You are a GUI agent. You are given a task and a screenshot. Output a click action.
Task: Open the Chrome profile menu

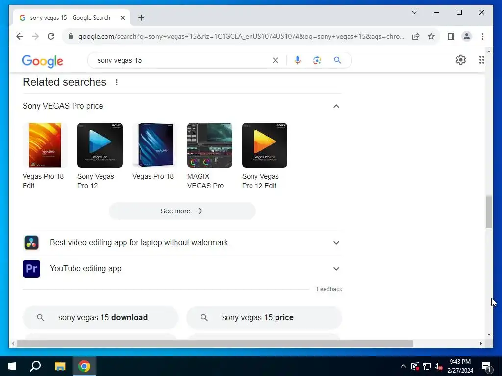point(467,36)
